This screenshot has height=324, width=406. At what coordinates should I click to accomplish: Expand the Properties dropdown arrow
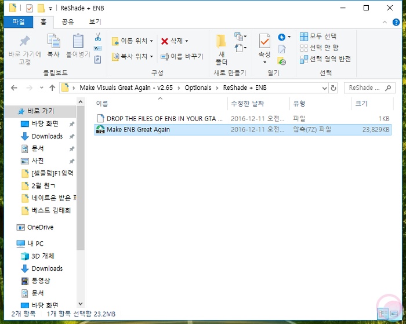264,62
